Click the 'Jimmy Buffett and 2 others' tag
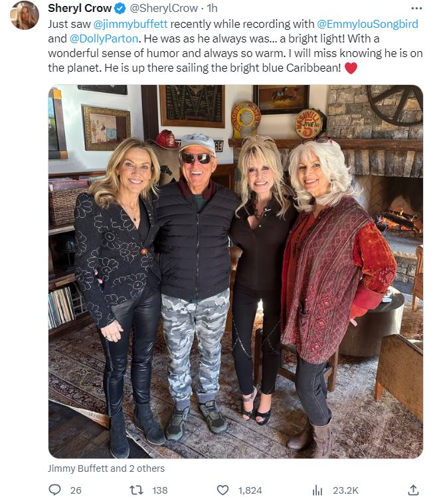This screenshot has width=431, height=497. [106, 468]
